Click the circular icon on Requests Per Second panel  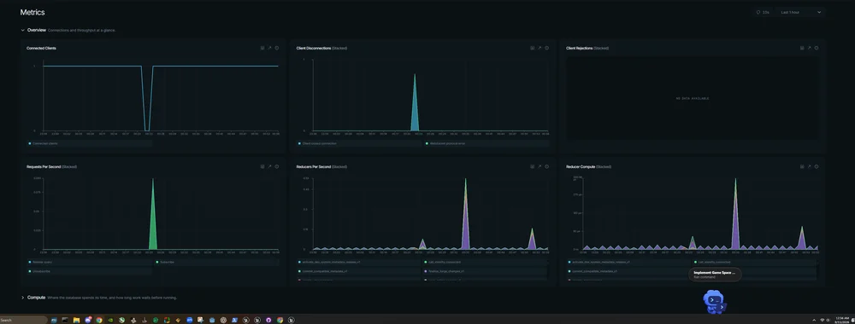pyautogui.click(x=277, y=166)
